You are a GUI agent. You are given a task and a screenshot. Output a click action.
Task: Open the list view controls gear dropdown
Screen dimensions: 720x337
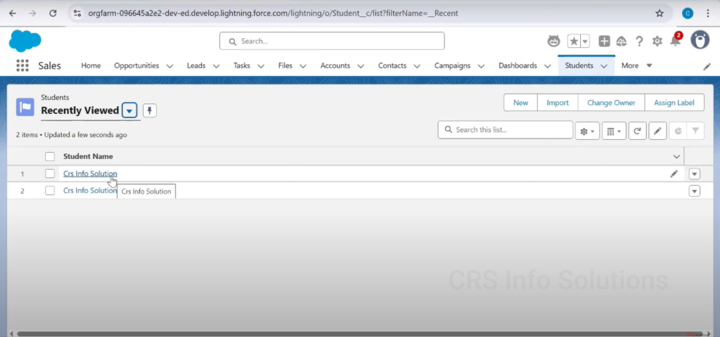coord(586,130)
